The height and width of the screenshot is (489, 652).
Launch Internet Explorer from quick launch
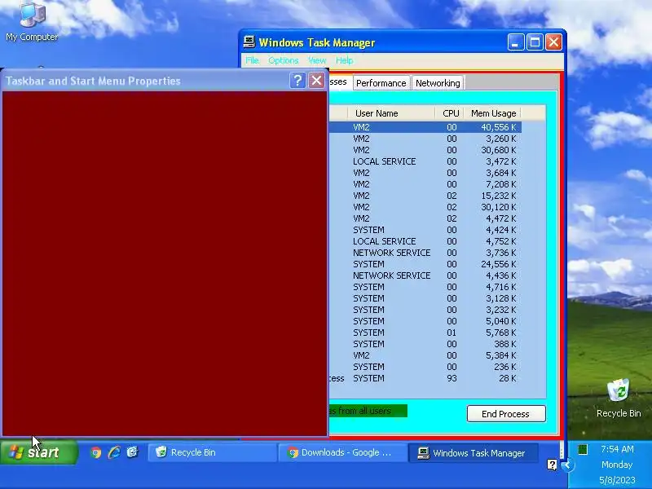114,452
